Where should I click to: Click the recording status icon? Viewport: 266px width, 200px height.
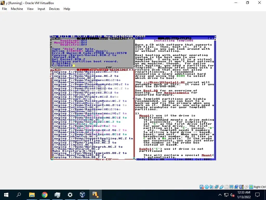click(236, 187)
